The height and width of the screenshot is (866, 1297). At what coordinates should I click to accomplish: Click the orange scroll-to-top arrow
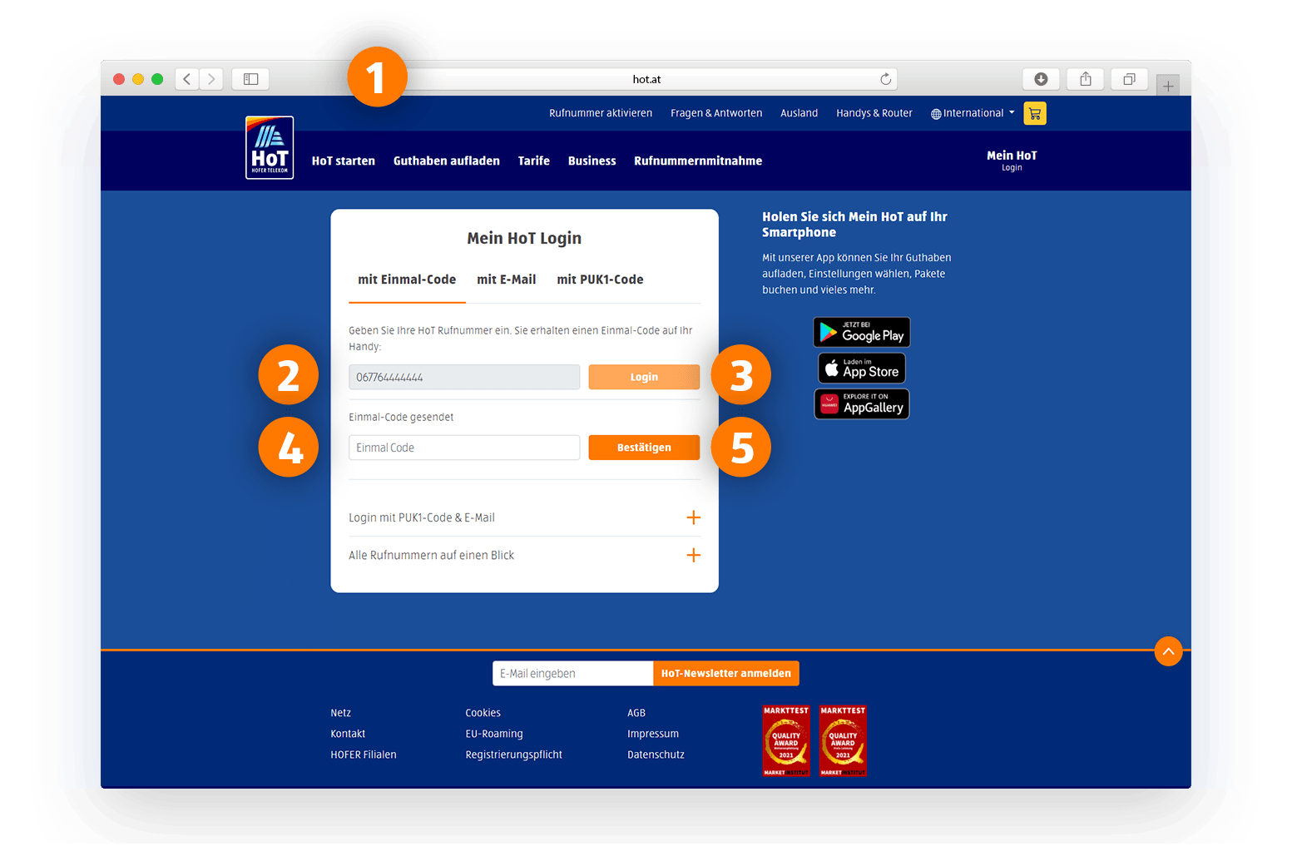[x=1168, y=651]
